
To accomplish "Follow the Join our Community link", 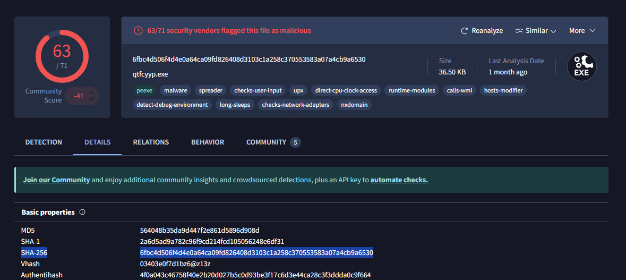I will click(56, 180).
